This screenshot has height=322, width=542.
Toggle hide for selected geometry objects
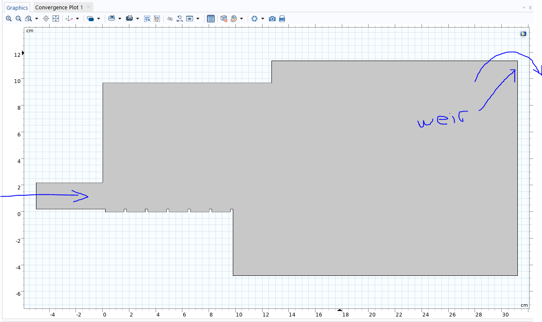pyautogui.click(x=170, y=19)
